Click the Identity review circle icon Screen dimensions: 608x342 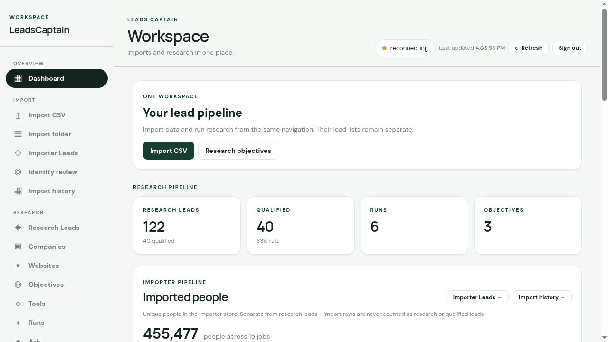pyautogui.click(x=18, y=172)
